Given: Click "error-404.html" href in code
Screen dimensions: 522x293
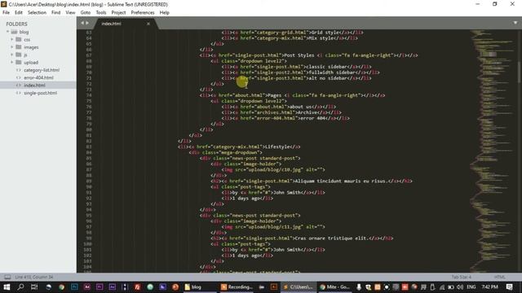Looking at the screenshot, I should [275, 118].
